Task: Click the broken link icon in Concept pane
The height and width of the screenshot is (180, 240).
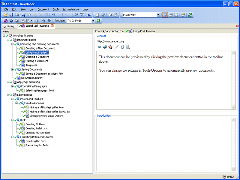Action: click(123, 47)
